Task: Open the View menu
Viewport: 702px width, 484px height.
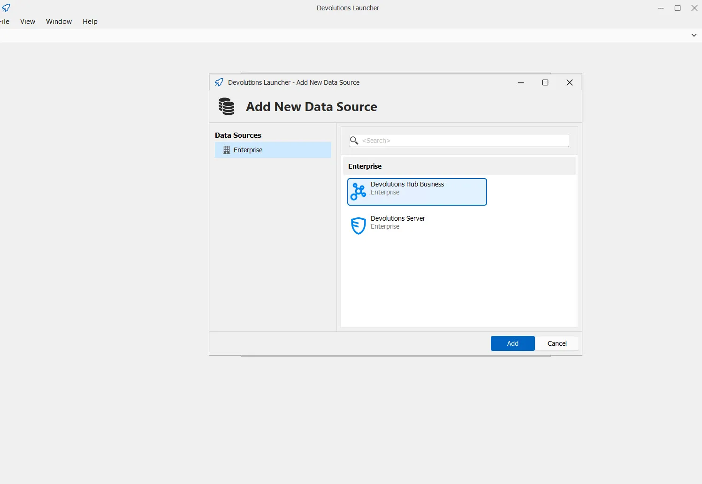Action: (x=28, y=22)
